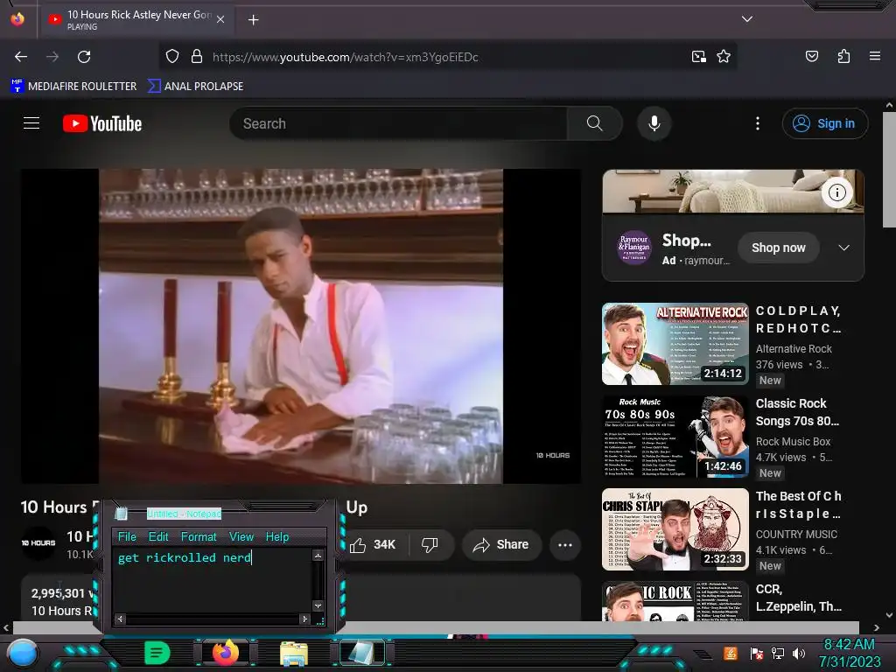Click the address bar URL

tap(345, 57)
